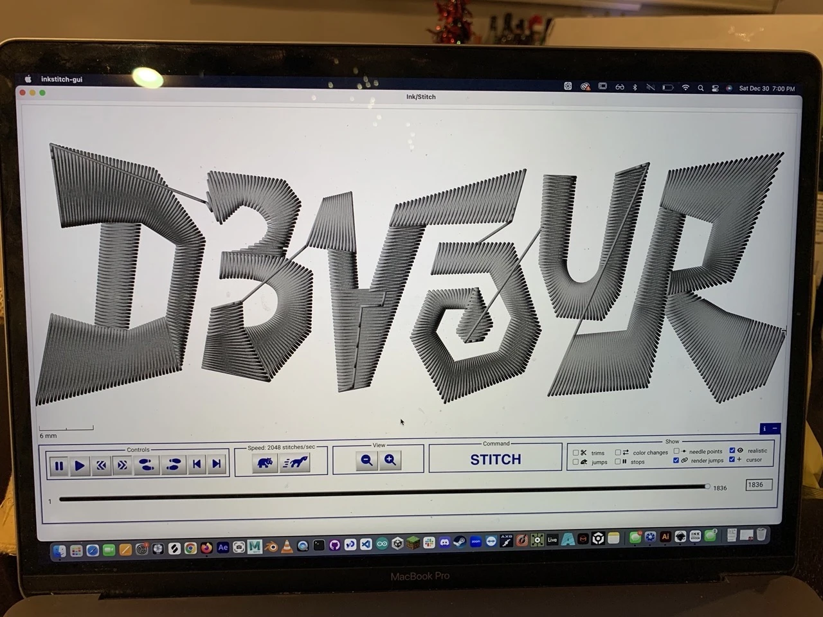
Task: Launch Google Chrome from the Dock
Action: (190, 548)
